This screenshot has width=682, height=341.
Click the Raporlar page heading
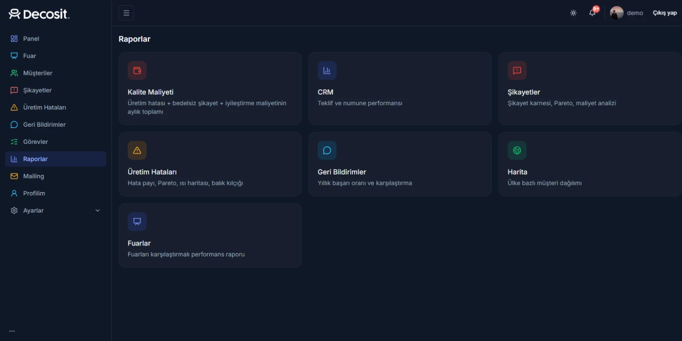134,39
